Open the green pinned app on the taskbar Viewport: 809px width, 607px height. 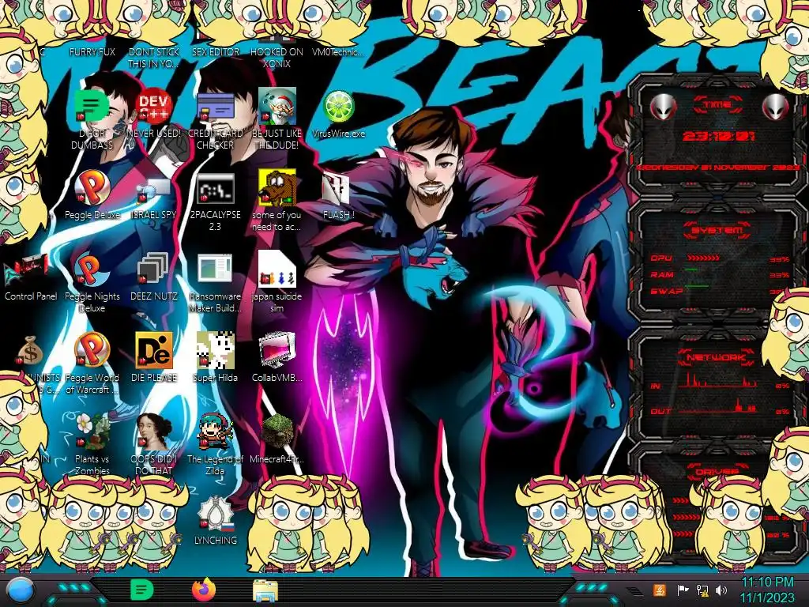tap(142, 590)
